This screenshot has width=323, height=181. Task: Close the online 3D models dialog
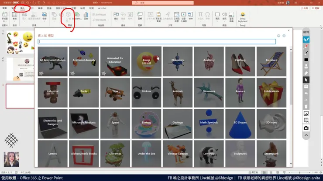click(289, 30)
